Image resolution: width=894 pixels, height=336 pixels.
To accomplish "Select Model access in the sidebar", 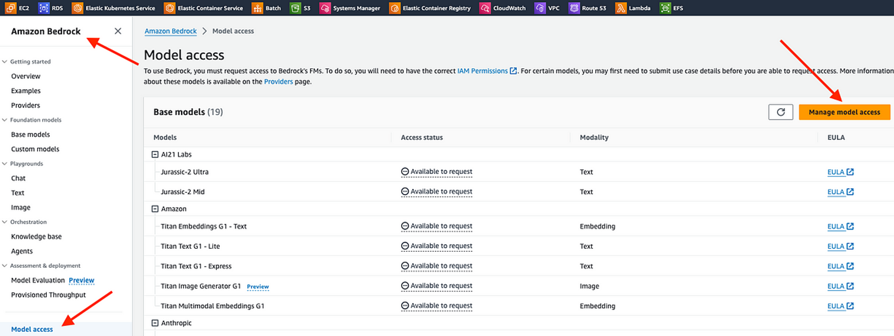I will coord(32,329).
